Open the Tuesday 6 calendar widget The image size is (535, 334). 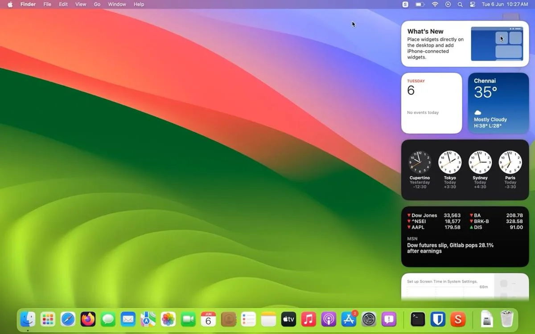tap(432, 103)
